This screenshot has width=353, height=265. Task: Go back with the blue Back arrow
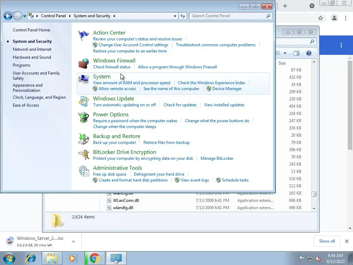coord(8,16)
